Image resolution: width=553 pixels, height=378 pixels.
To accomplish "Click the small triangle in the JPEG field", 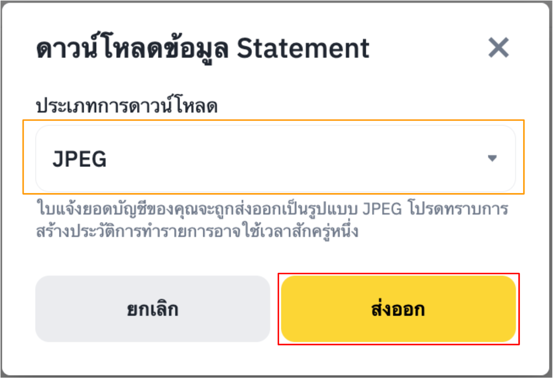I will point(492,158).
